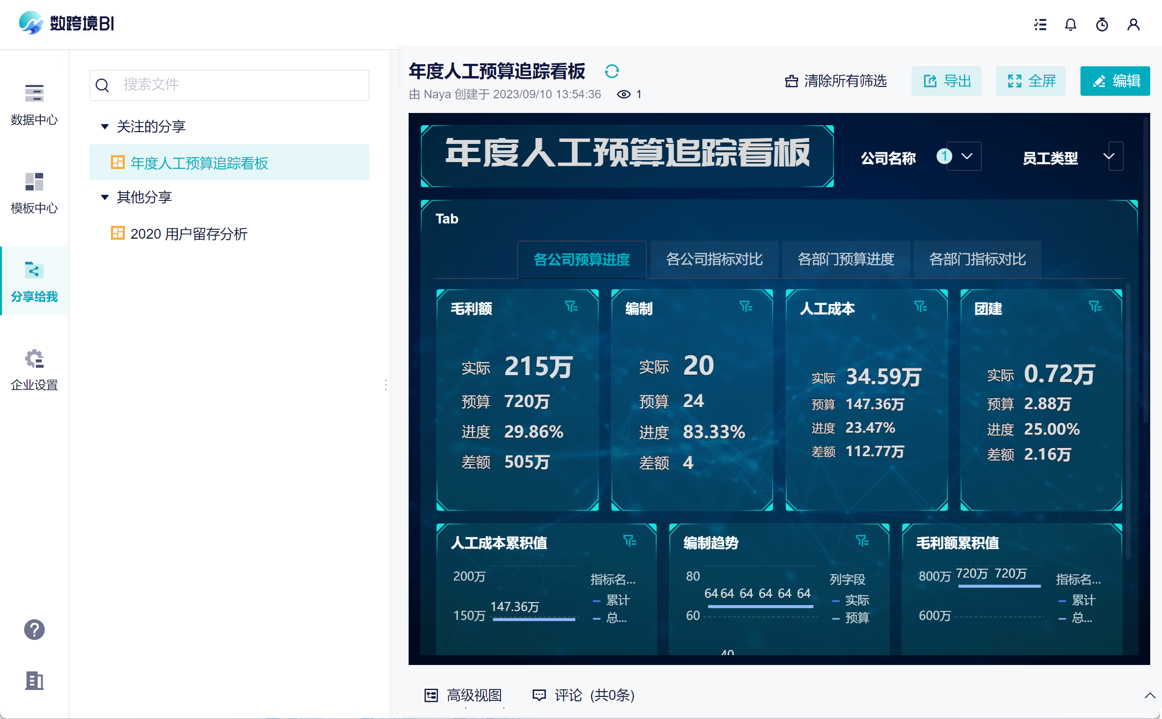Click the 导出 export button
This screenshot has height=719, width=1162.
tap(946, 81)
